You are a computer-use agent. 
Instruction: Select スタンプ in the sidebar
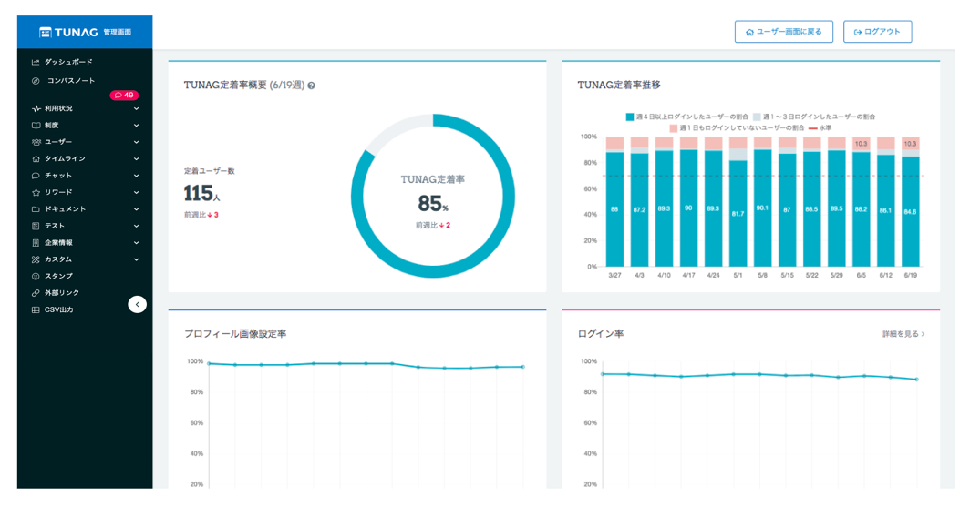[58, 276]
